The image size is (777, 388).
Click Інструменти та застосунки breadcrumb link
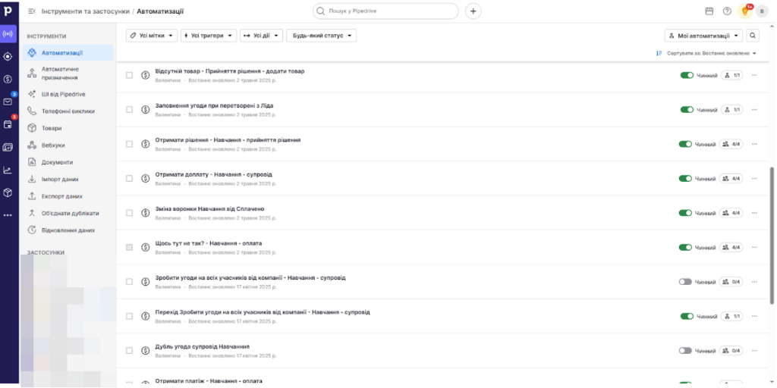pos(85,11)
